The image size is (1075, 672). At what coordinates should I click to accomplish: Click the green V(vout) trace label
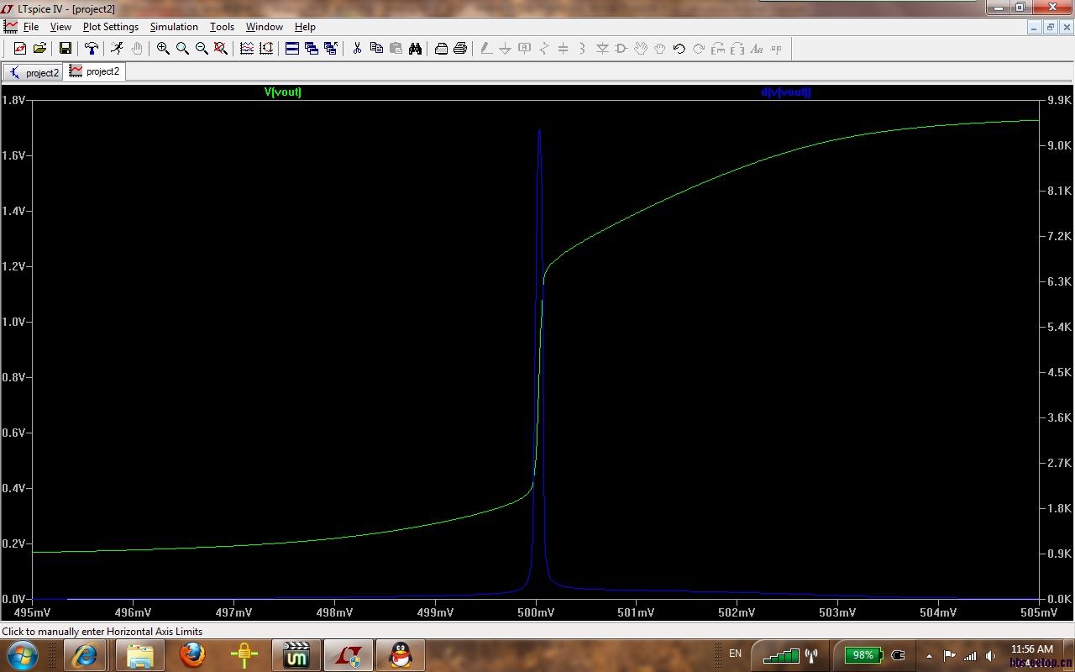pyautogui.click(x=283, y=92)
